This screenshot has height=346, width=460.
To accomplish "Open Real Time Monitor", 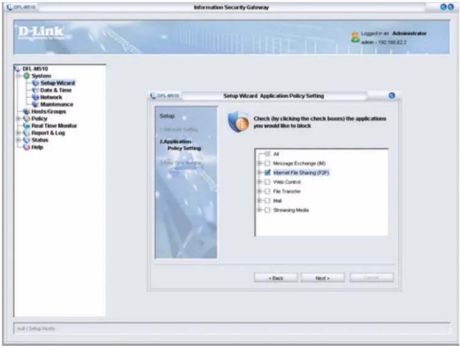I will coord(54,126).
